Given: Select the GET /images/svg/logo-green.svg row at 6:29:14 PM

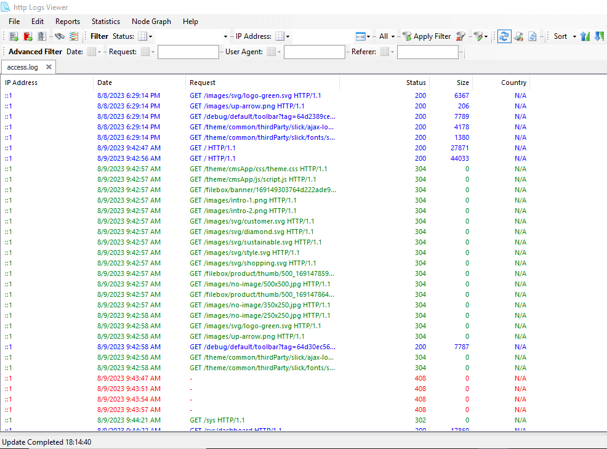Looking at the screenshot, I should pos(265,95).
